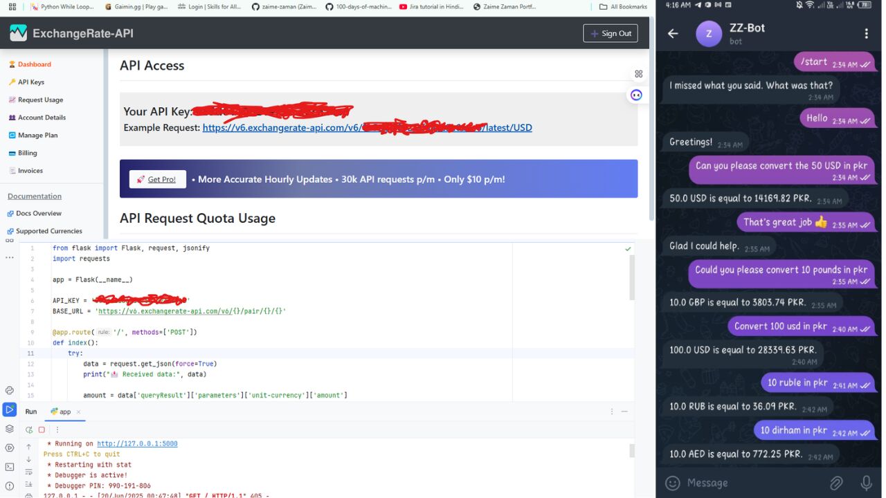Open Zaime Zaman Portfolio bookmark
886x498 pixels.
[x=505, y=7]
